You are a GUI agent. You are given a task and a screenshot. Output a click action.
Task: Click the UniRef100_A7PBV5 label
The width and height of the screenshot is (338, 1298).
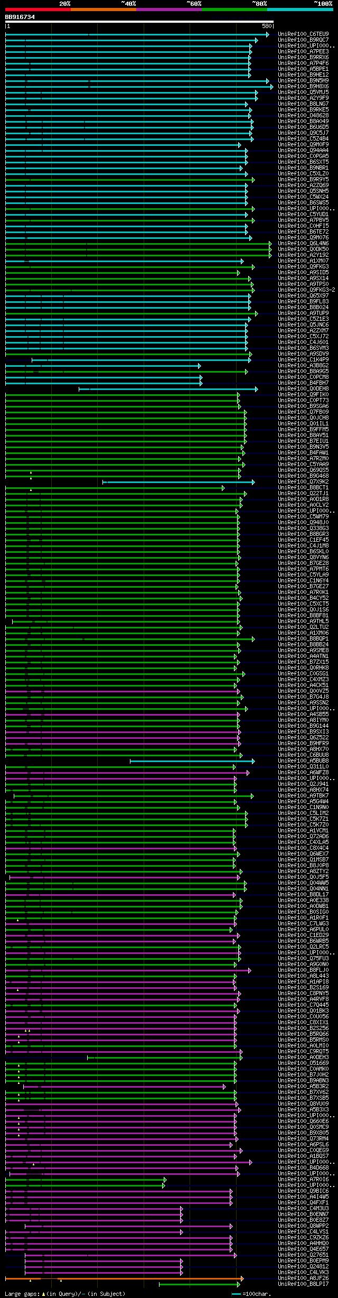(x=303, y=220)
